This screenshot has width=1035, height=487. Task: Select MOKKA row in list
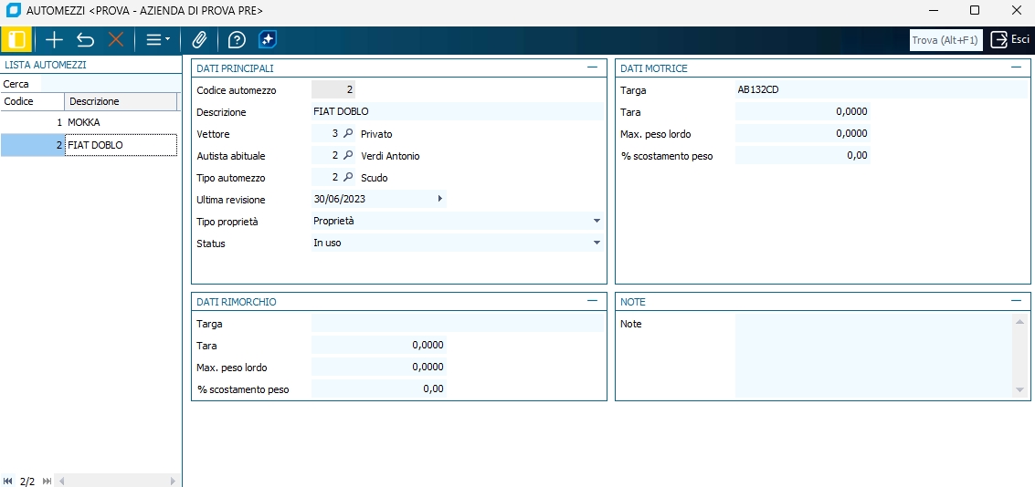(90, 122)
